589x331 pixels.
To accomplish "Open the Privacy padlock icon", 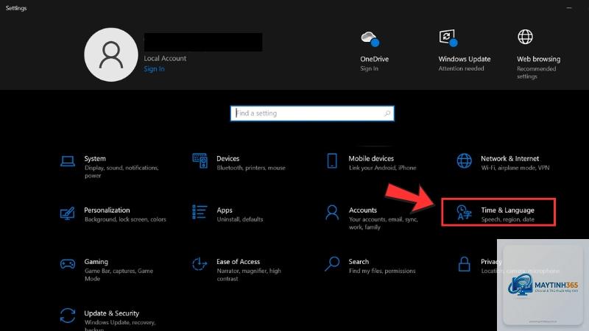I will tap(465, 264).
